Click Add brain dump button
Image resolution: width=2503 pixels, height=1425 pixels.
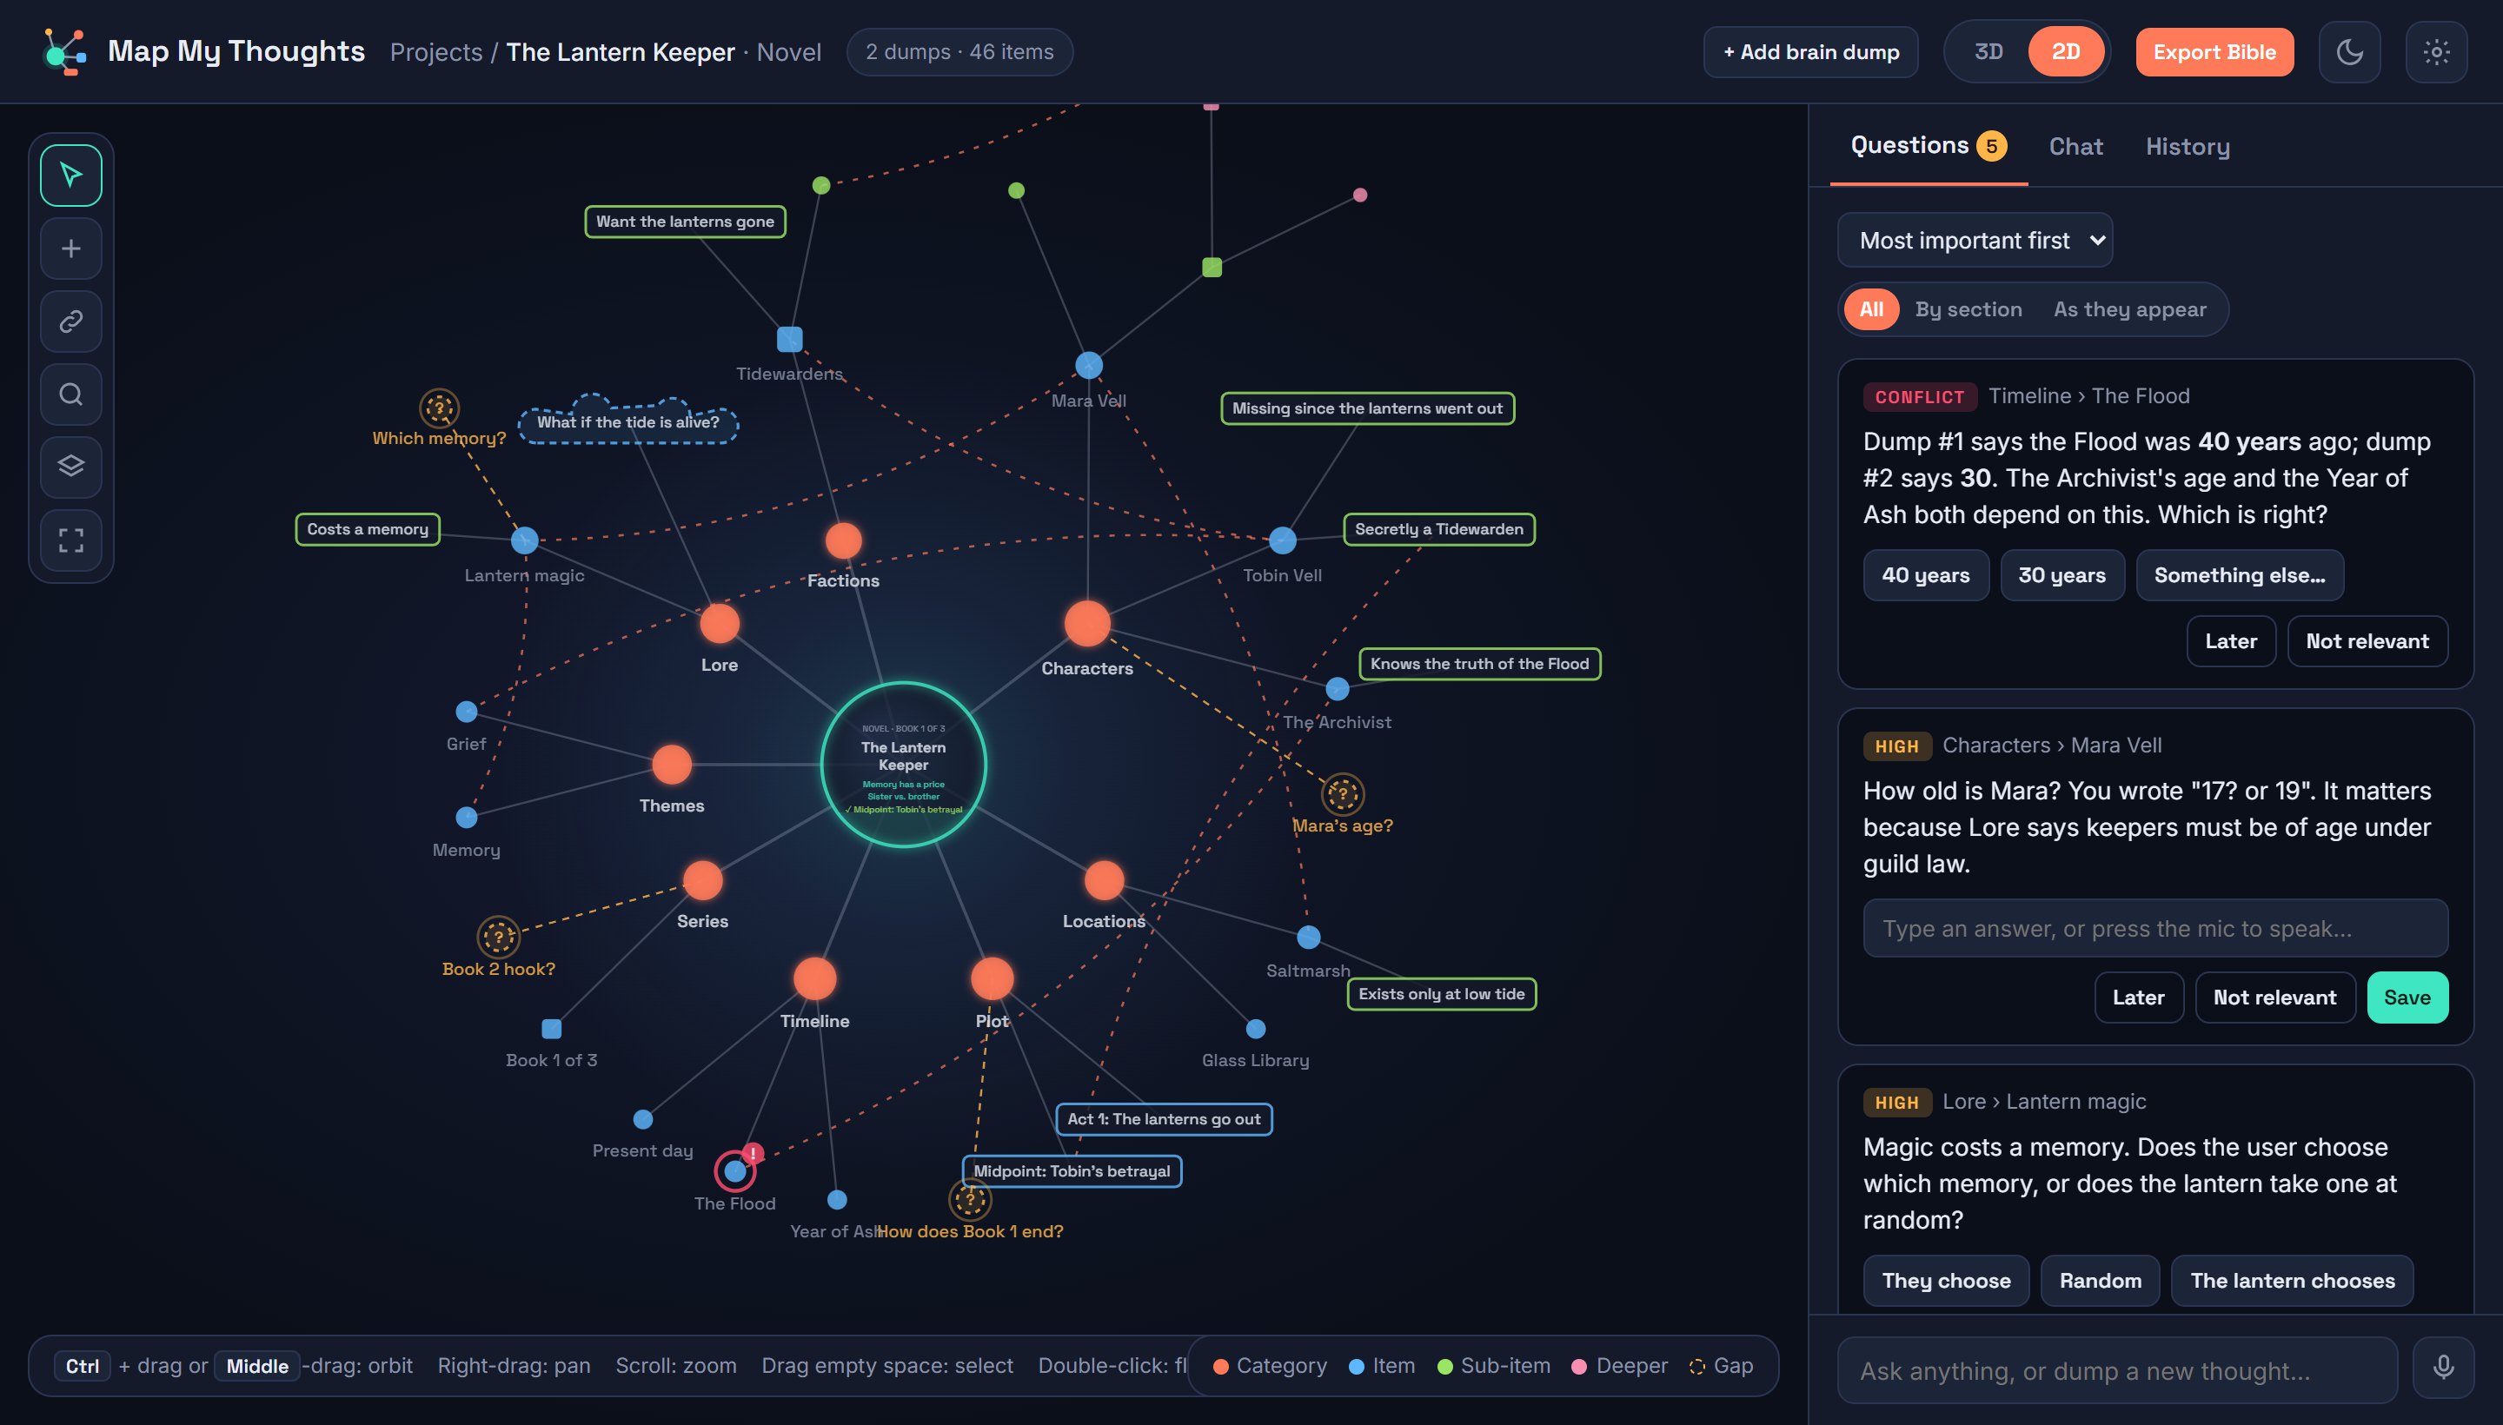tap(1810, 52)
